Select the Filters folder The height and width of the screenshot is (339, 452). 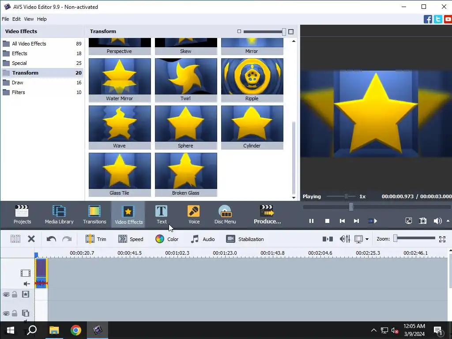(x=42, y=92)
